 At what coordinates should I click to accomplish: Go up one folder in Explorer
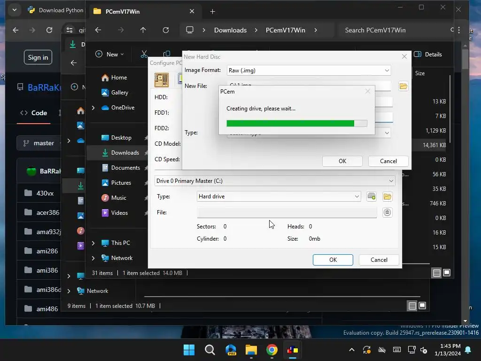pyautogui.click(x=143, y=30)
